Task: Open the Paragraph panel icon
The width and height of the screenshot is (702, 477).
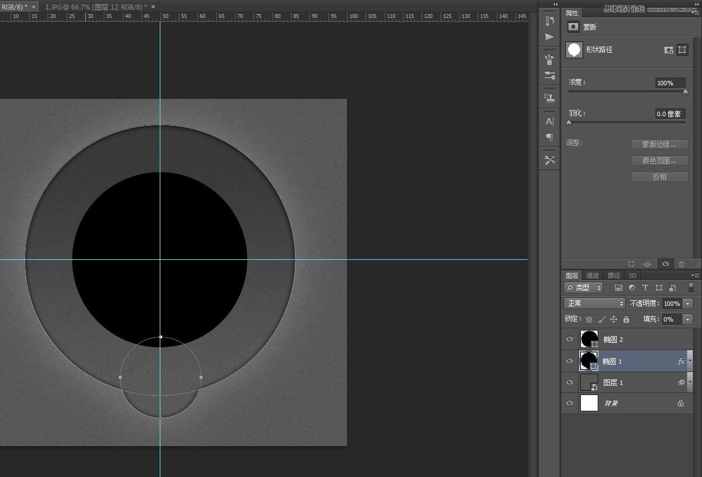Action: coord(549,137)
